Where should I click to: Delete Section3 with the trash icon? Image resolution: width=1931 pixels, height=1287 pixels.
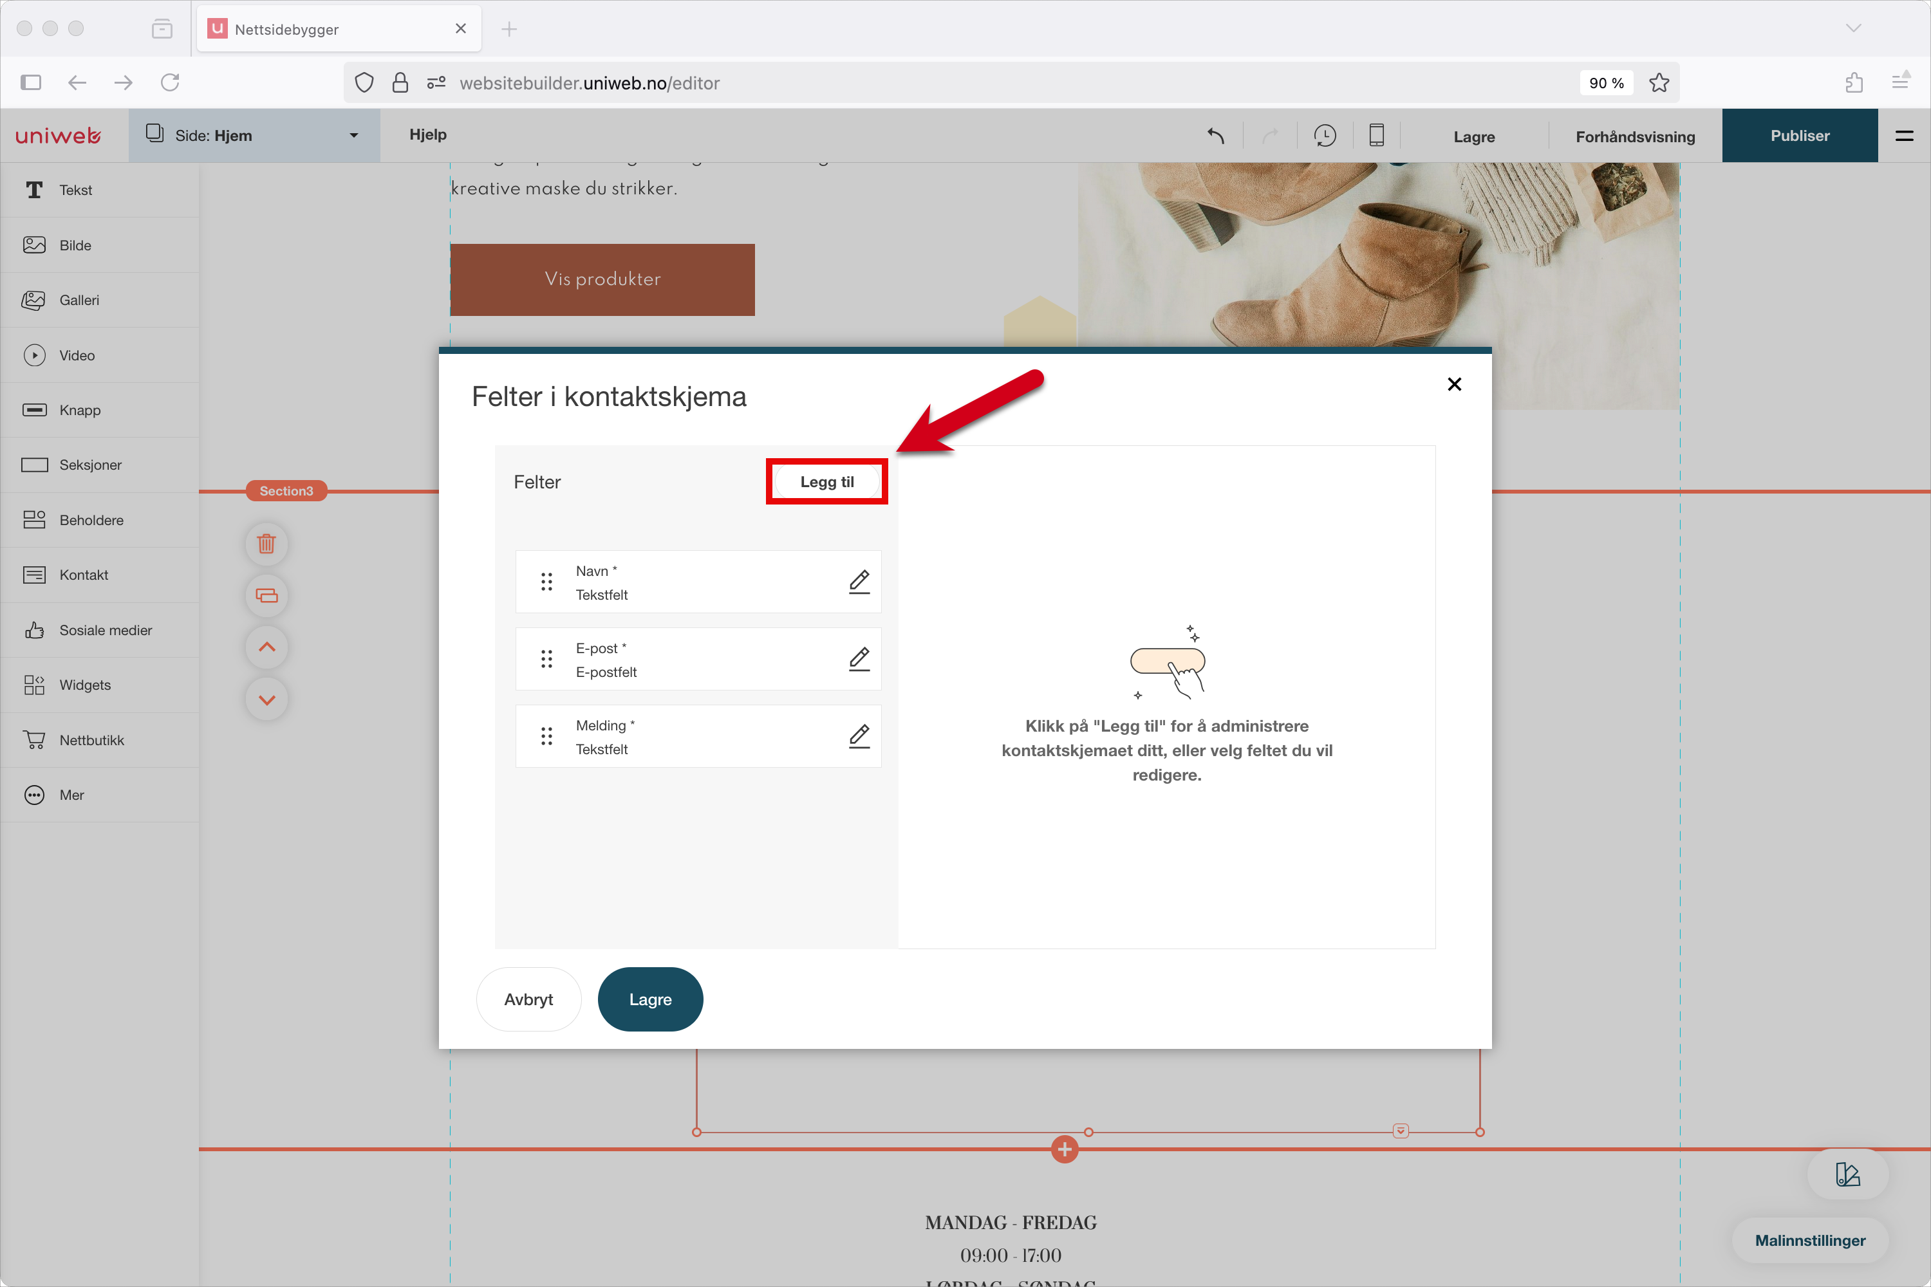click(266, 543)
